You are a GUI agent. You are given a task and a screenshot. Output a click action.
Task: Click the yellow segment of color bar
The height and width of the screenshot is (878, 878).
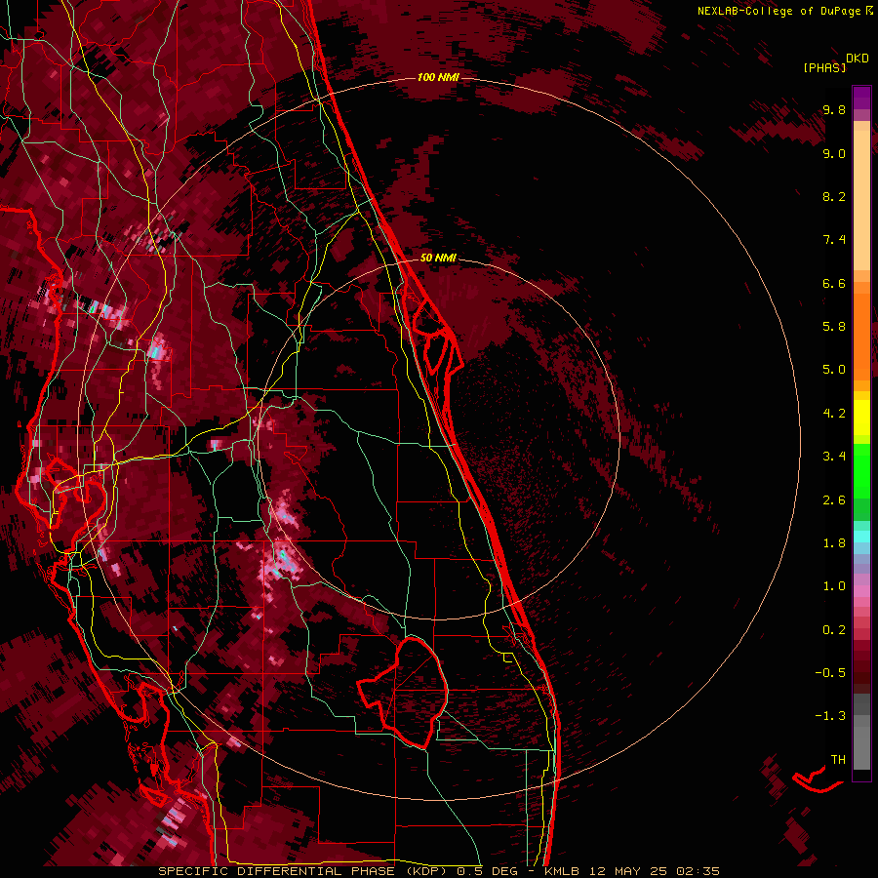pyautogui.click(x=861, y=418)
